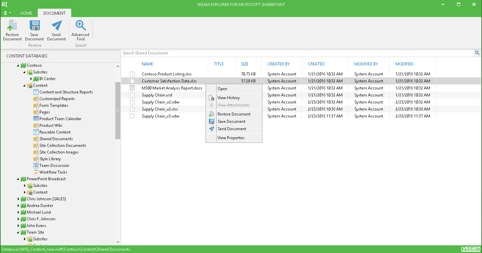482x253 pixels.
Task: Click the Pages library icon
Action: click(x=36, y=112)
